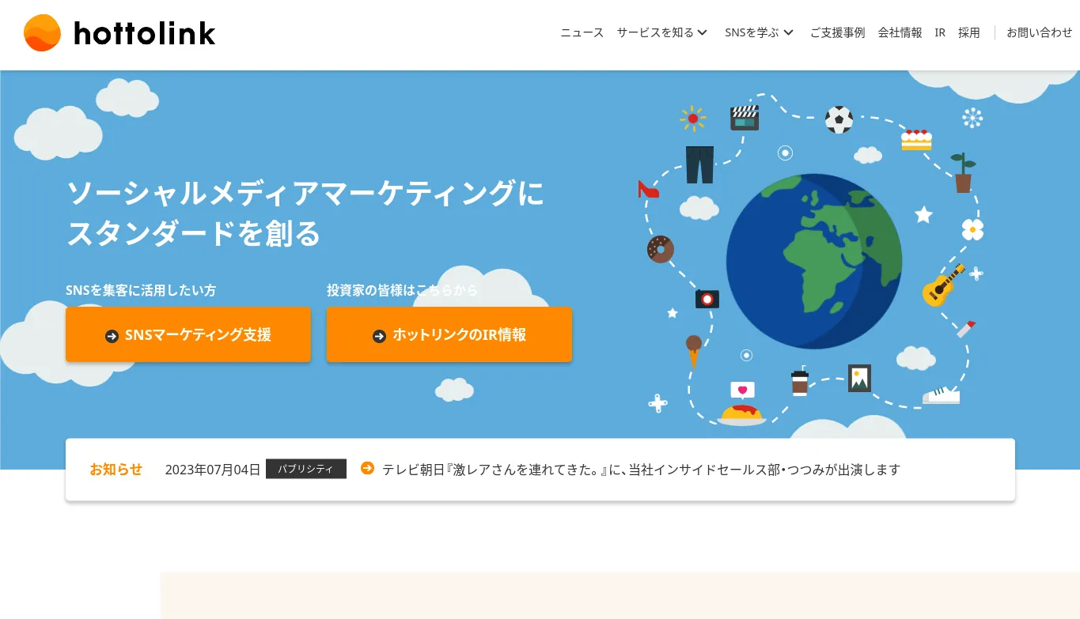This screenshot has height=619, width=1080.
Task: Click the soccer ball icon
Action: [839, 120]
